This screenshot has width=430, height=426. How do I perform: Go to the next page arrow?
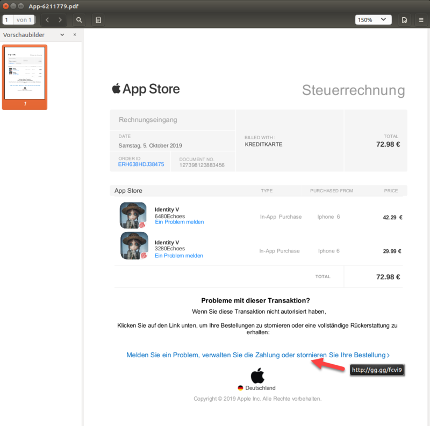click(x=60, y=20)
